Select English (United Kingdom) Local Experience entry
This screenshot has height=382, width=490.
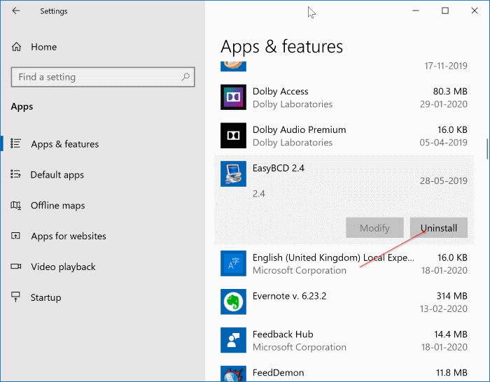[333, 257]
